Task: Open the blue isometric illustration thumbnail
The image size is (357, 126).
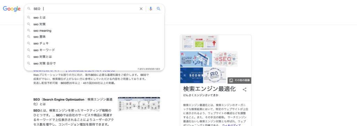Action: click(196, 59)
